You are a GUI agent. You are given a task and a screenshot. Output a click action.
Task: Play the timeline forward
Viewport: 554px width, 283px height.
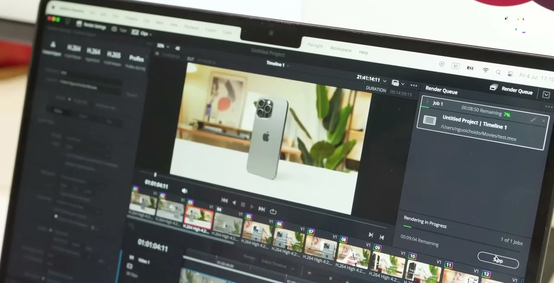coord(252,206)
